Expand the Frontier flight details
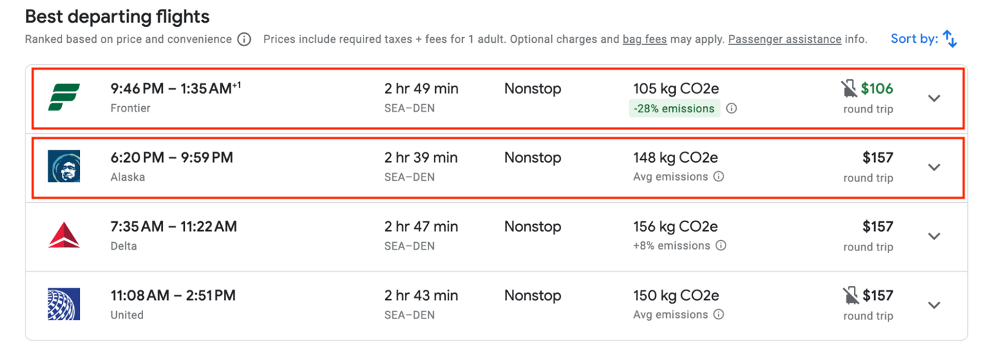Screen dimensions: 995x360 [x=934, y=98]
